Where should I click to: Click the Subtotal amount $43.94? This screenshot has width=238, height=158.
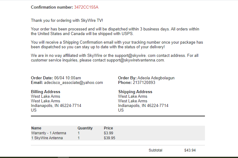pos(190,150)
